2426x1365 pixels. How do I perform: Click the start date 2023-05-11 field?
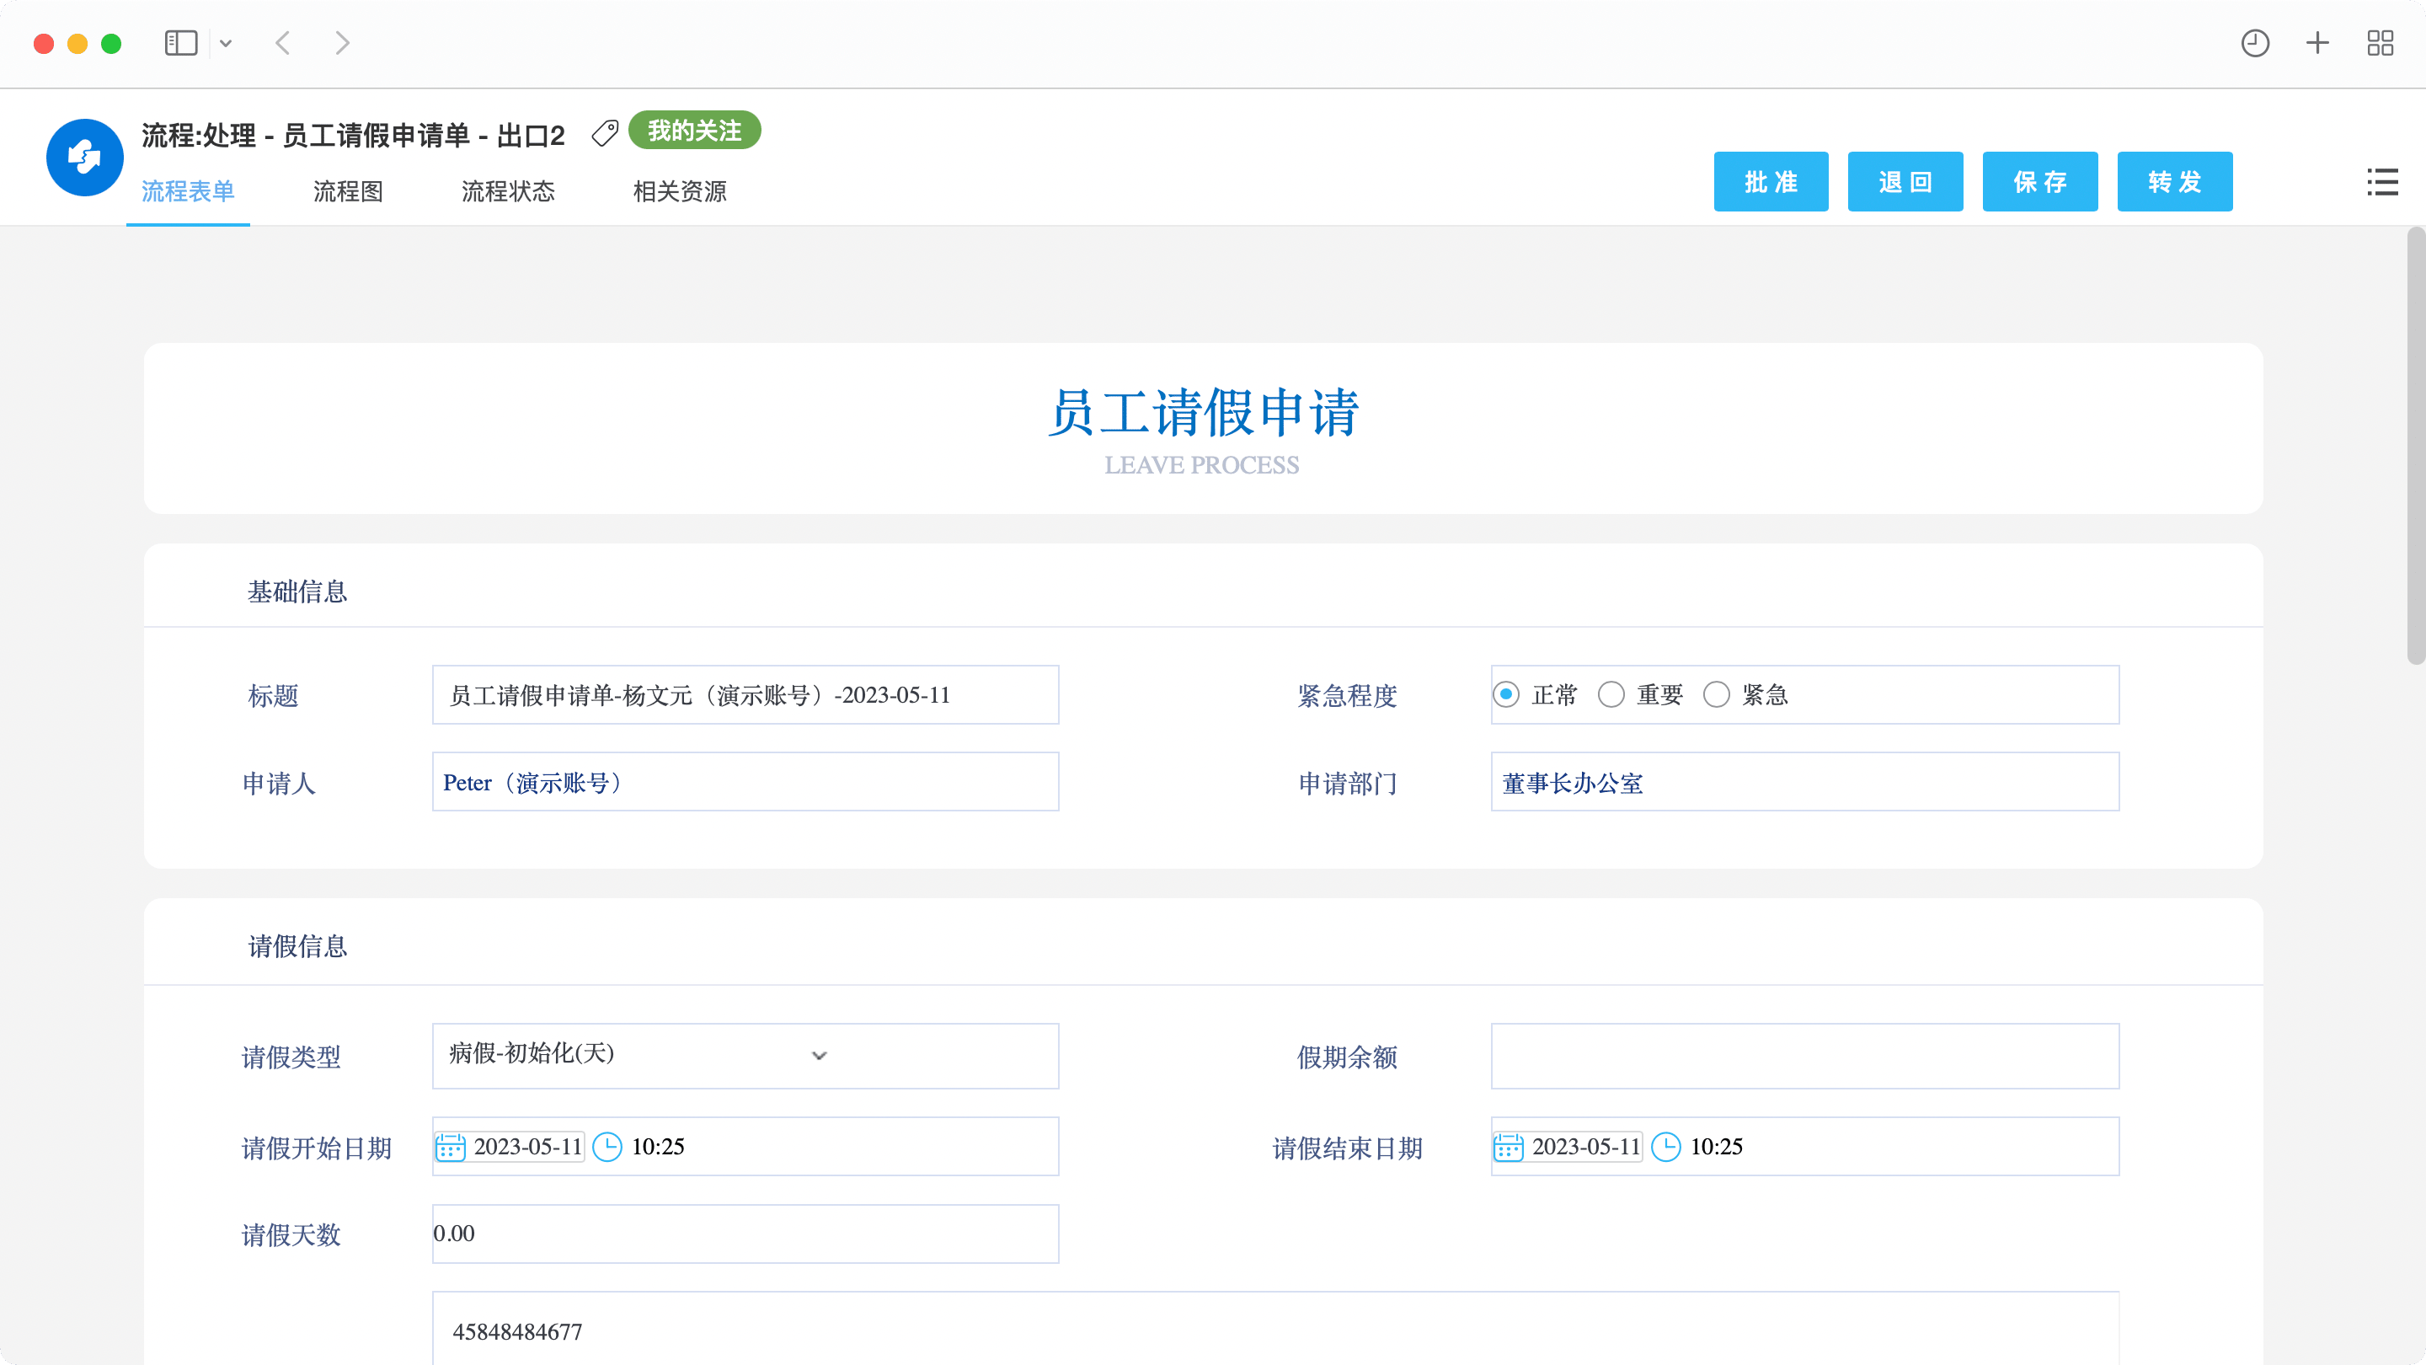click(527, 1147)
